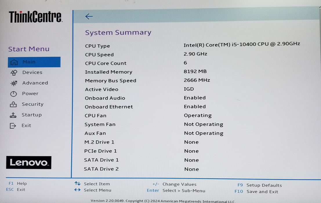The width and height of the screenshot is (321, 203).
Task: Click the BIOS version copyright line
Action: click(163, 201)
